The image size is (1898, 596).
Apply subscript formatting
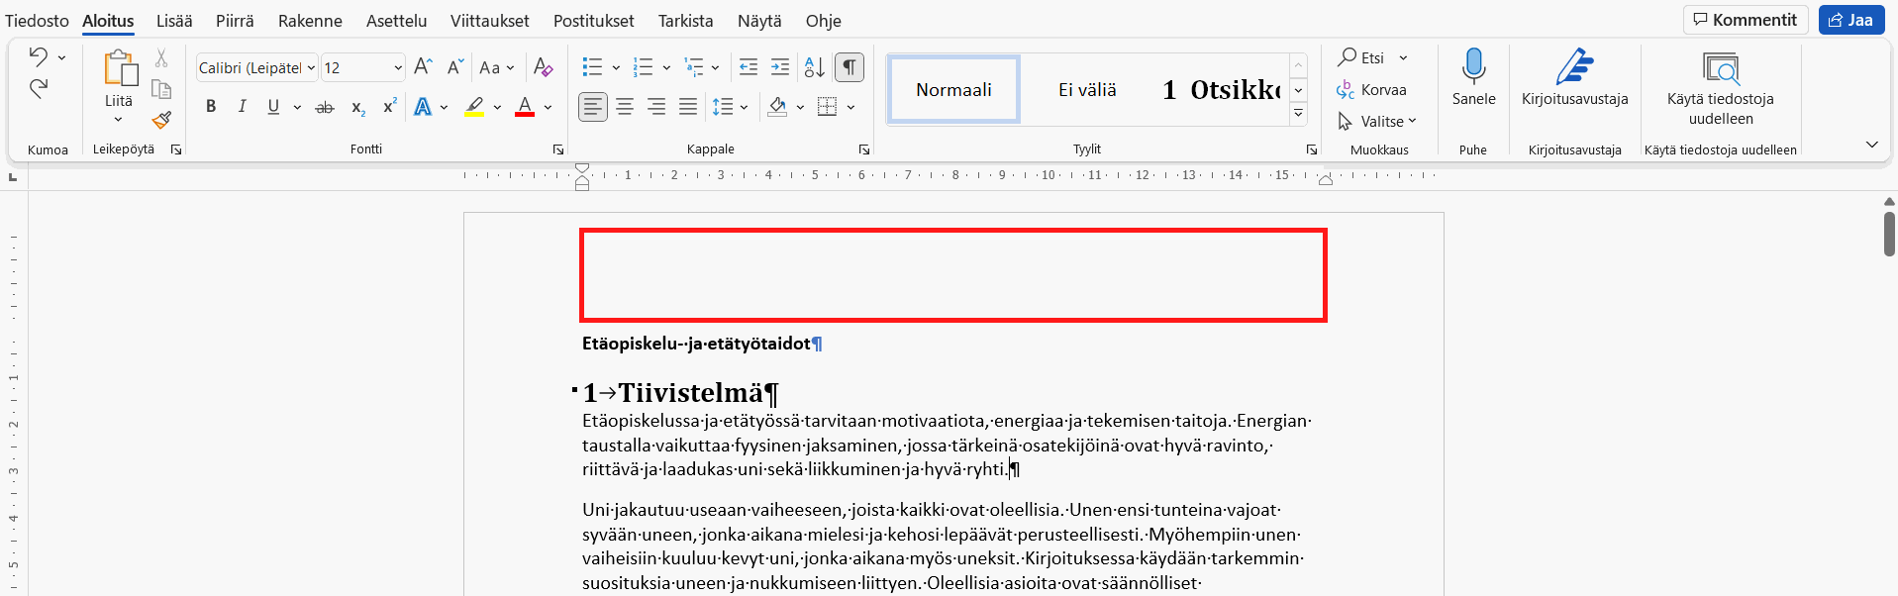(x=357, y=107)
